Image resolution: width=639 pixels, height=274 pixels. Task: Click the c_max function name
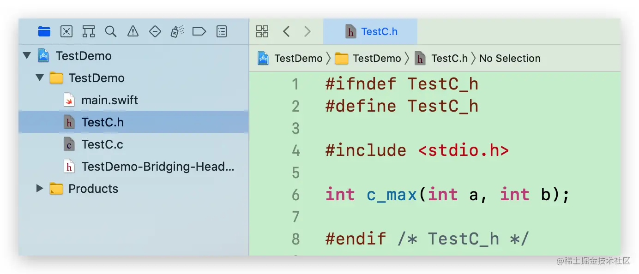(x=392, y=195)
